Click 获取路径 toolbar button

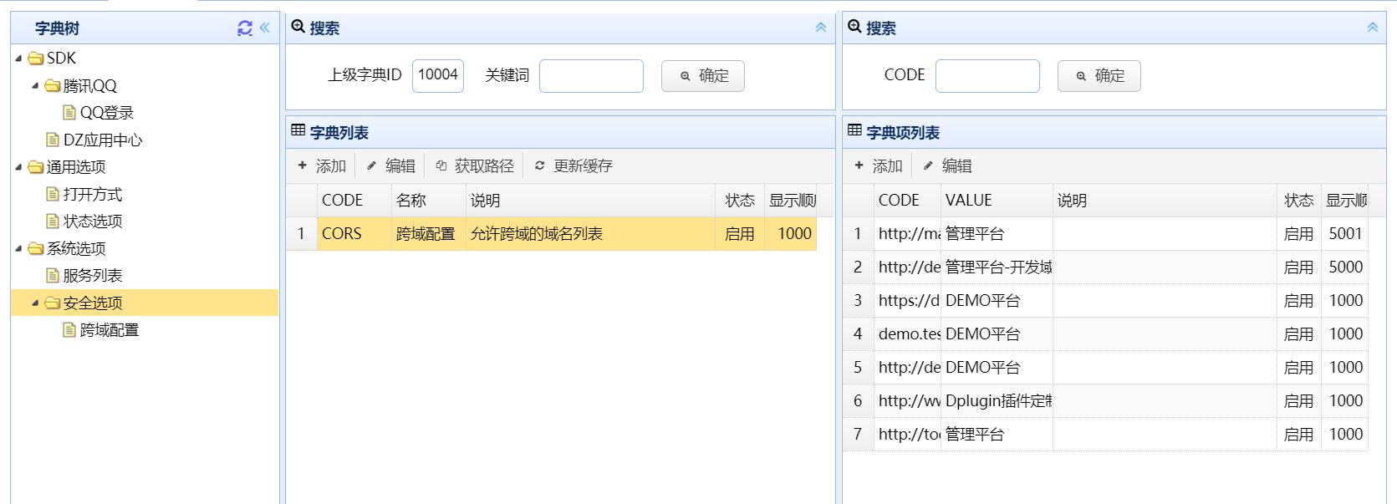[x=475, y=166]
